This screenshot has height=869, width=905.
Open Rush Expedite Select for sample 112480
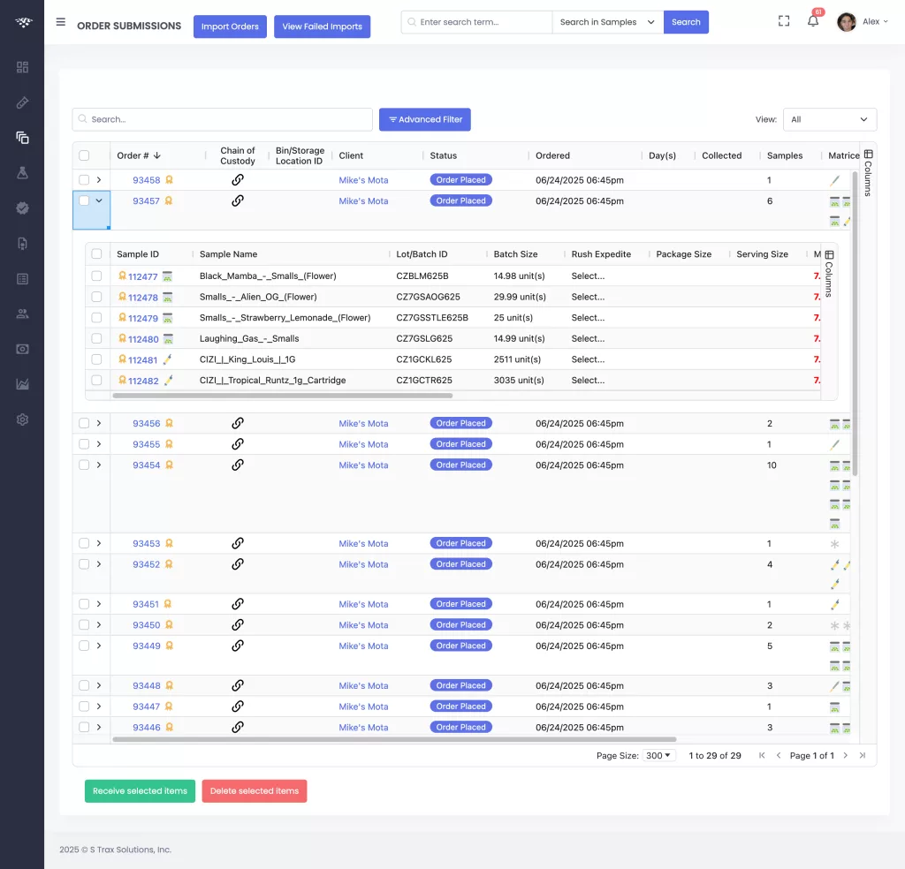(588, 338)
